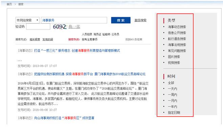Select 指定日期 time filter
This screenshot has width=223, height=128.
pyautogui.click(x=174, y=113)
